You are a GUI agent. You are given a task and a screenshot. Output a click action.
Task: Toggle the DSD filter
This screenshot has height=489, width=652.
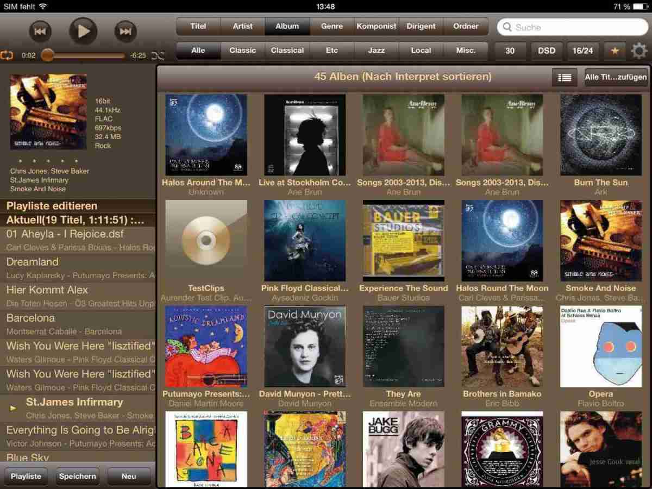(547, 51)
